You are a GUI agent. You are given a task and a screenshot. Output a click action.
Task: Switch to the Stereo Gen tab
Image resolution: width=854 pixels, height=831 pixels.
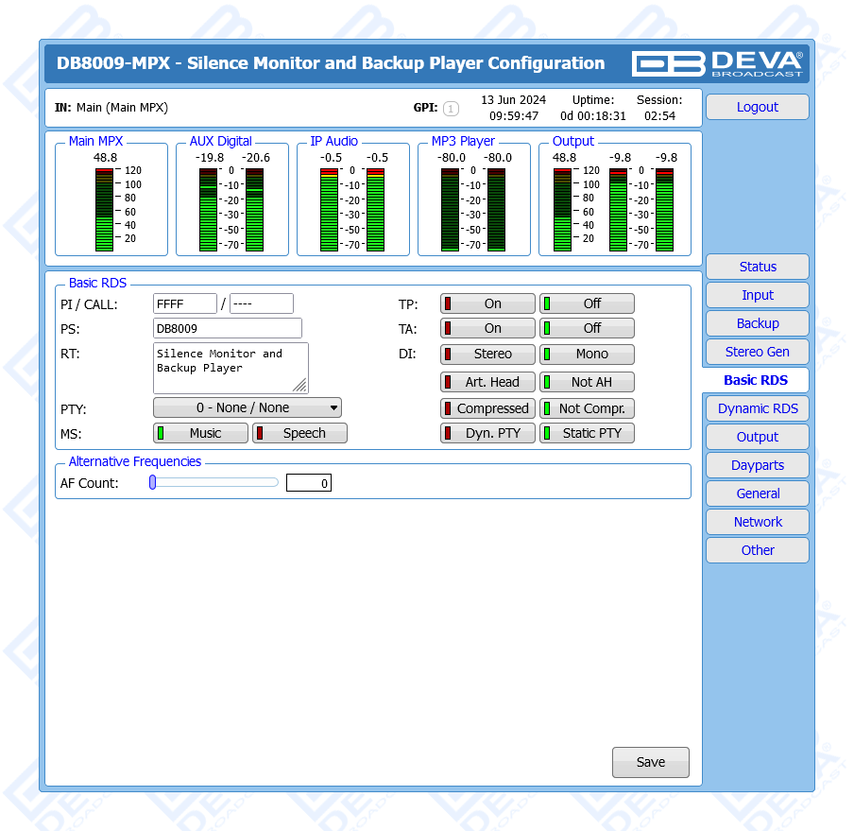coord(757,352)
